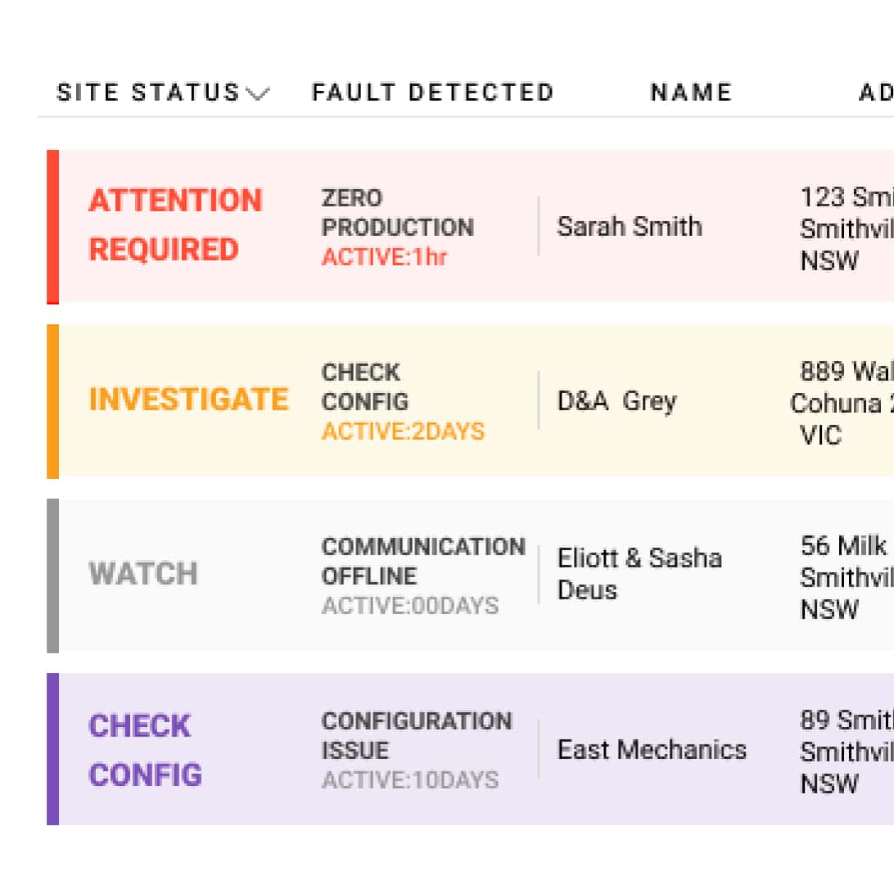Image resolution: width=894 pixels, height=894 pixels.
Task: Open the INVESTIGATE status label
Action: click(189, 400)
